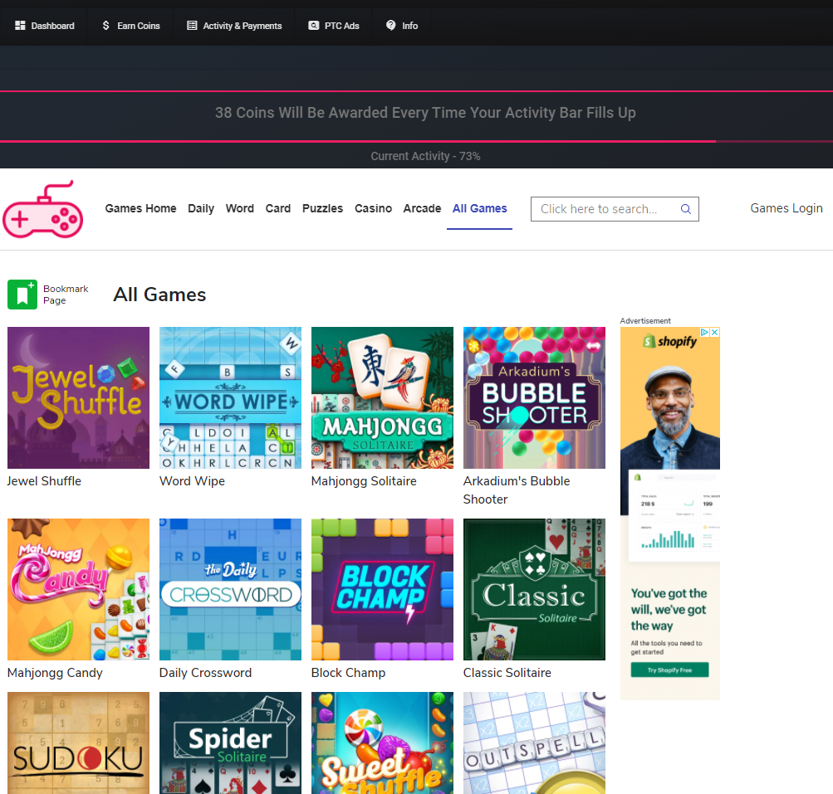Screen dimensions: 833x794
Task: Open Sweet Shuffle game thumbnail
Action: tap(382, 743)
